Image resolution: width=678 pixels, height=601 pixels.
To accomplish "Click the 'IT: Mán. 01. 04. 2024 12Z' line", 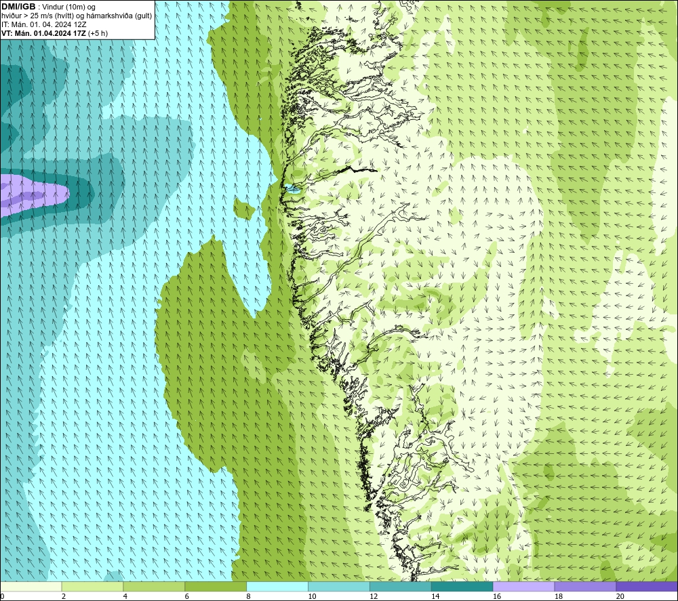I will click(x=43, y=24).
